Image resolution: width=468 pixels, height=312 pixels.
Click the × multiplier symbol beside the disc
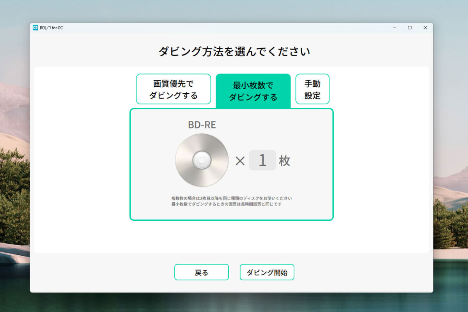(x=241, y=160)
